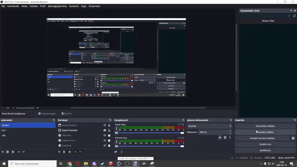Remove scene transition with the trash icon
297x167 pixels.
point(225,138)
